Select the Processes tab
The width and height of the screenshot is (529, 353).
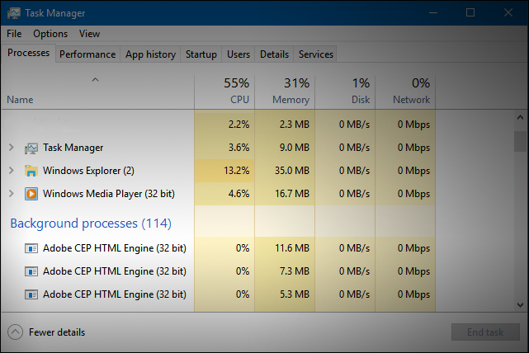28,53
